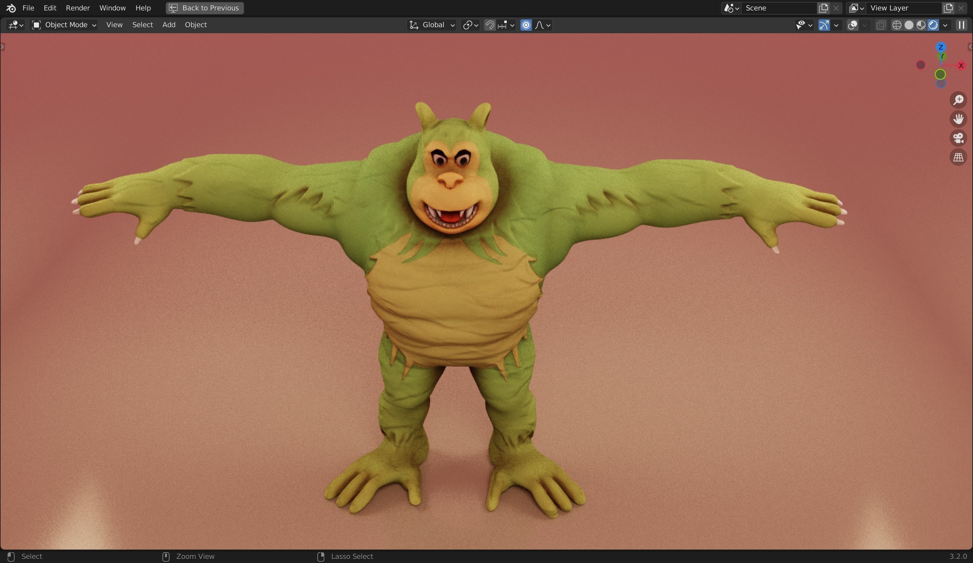Click the negative X axis gizmo dot
This screenshot has width=973, height=563.
tap(920, 65)
